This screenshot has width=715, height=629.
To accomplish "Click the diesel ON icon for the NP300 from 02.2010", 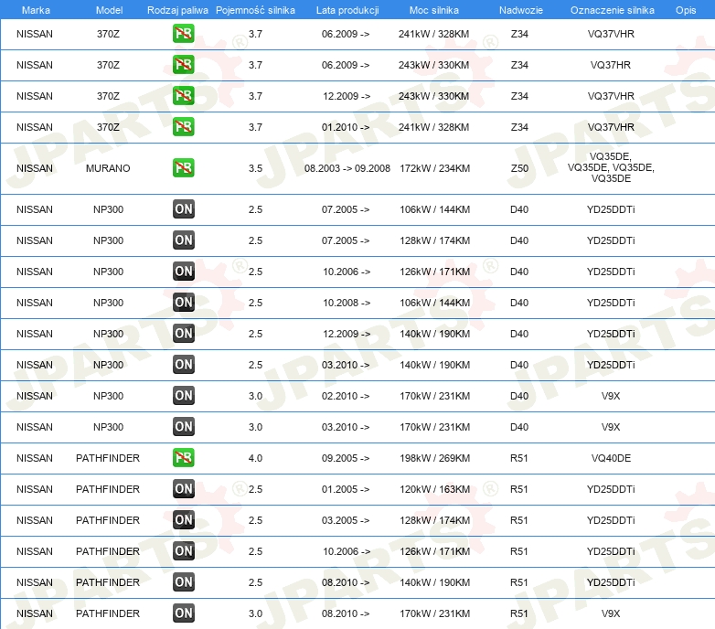I will [183, 396].
